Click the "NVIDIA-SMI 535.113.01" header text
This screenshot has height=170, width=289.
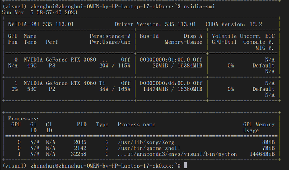pyautogui.click(x=41, y=24)
